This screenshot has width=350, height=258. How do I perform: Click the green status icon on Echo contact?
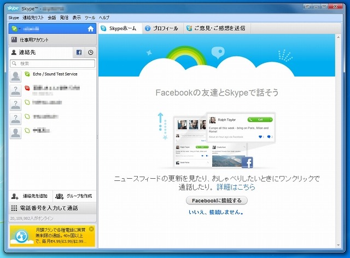pyautogui.click(x=27, y=74)
